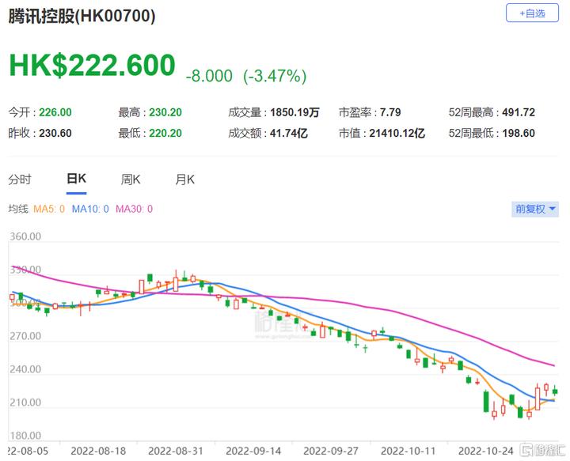Click date label 2022-09-14
The height and width of the screenshot is (461, 570).
pos(253,452)
